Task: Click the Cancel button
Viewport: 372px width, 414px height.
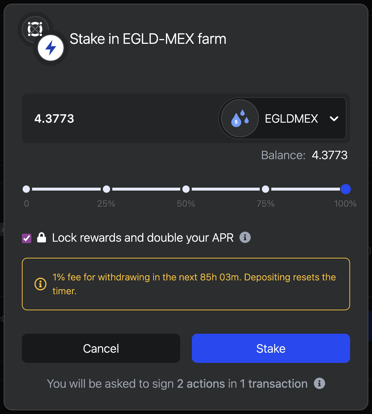Action: pyautogui.click(x=101, y=348)
